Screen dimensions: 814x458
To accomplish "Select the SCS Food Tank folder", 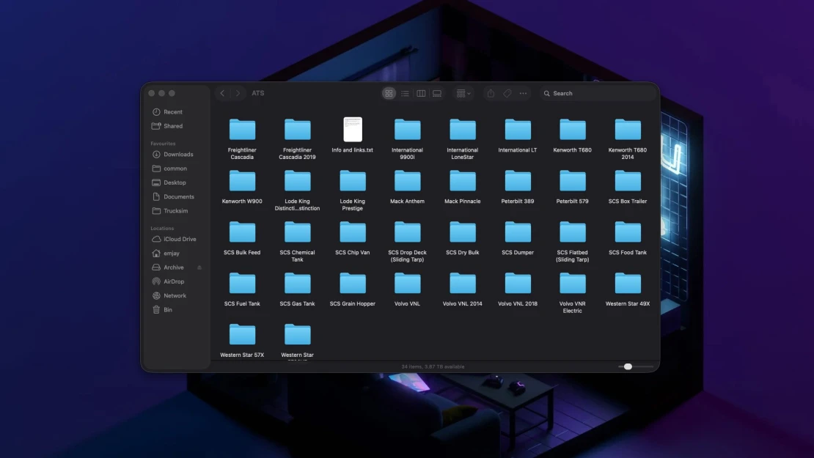I will 628,232.
